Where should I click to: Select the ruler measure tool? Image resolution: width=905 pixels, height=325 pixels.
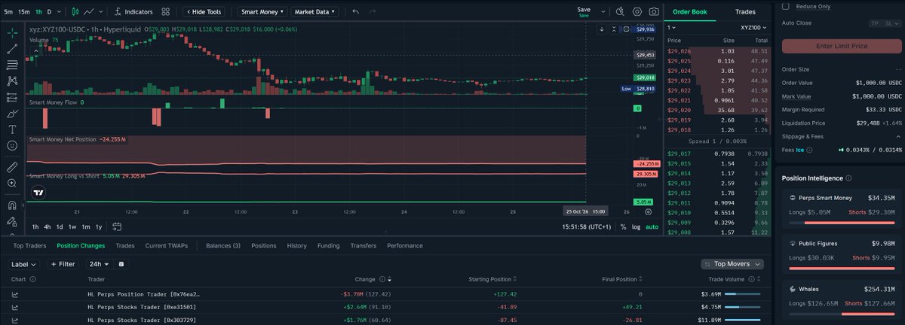pyautogui.click(x=12, y=167)
